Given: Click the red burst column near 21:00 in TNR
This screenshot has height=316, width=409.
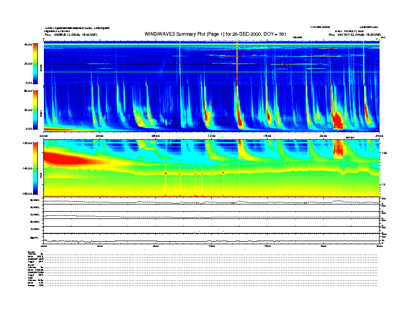Looking at the screenshot, I should [x=339, y=149].
